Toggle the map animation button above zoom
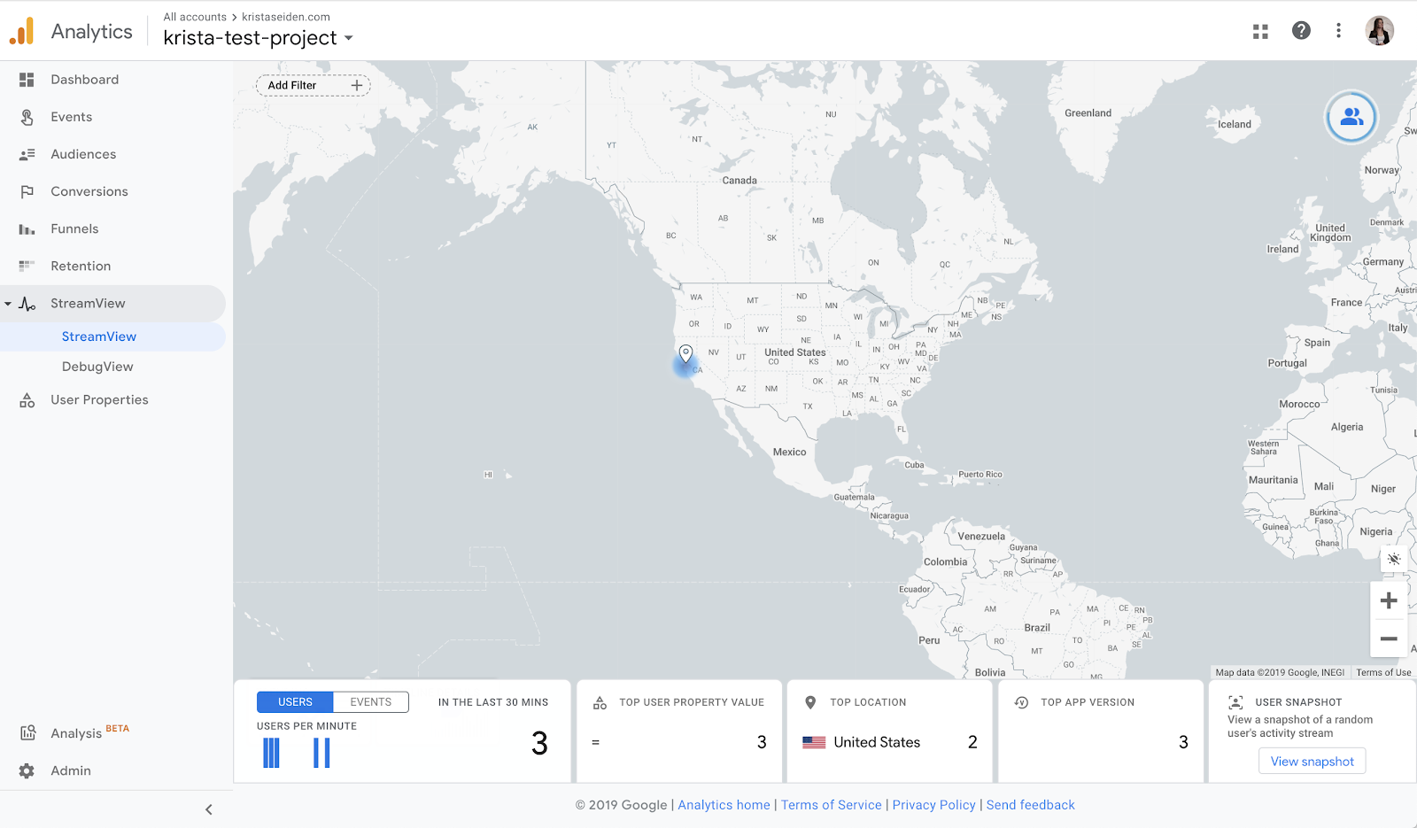Viewport: 1417px width, 828px height. pyautogui.click(x=1393, y=559)
